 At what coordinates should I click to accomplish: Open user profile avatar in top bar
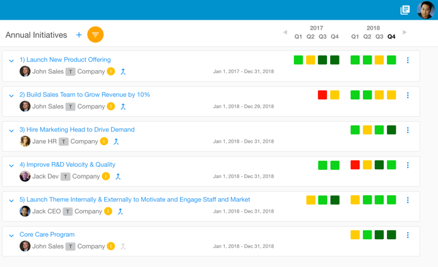tap(426, 9)
